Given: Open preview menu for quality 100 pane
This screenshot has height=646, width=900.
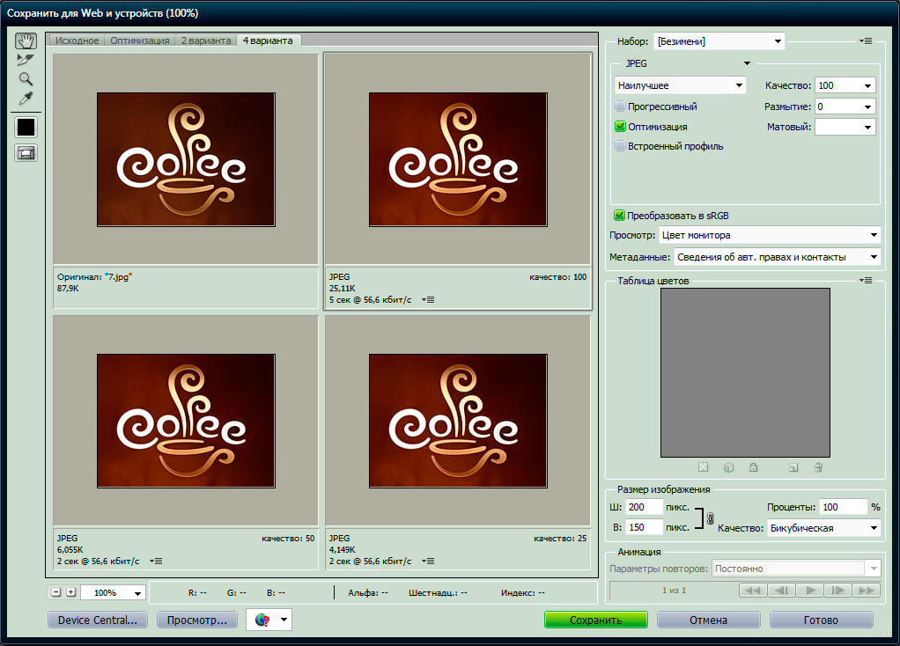Looking at the screenshot, I should point(428,299).
